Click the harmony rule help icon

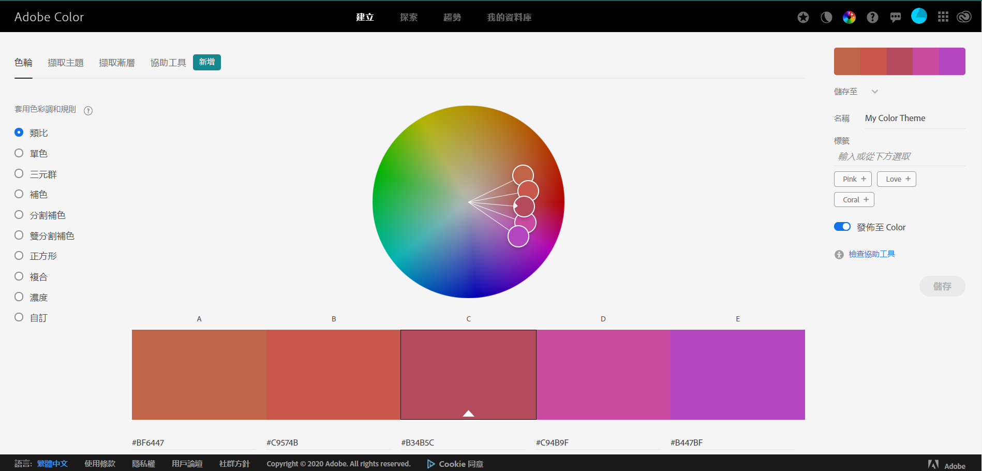(88, 110)
